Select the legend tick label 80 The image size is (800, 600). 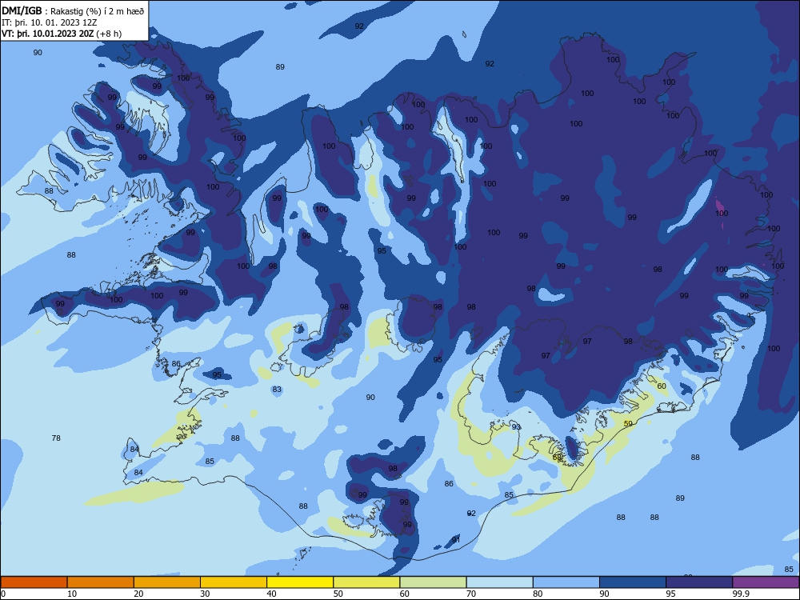538,594
